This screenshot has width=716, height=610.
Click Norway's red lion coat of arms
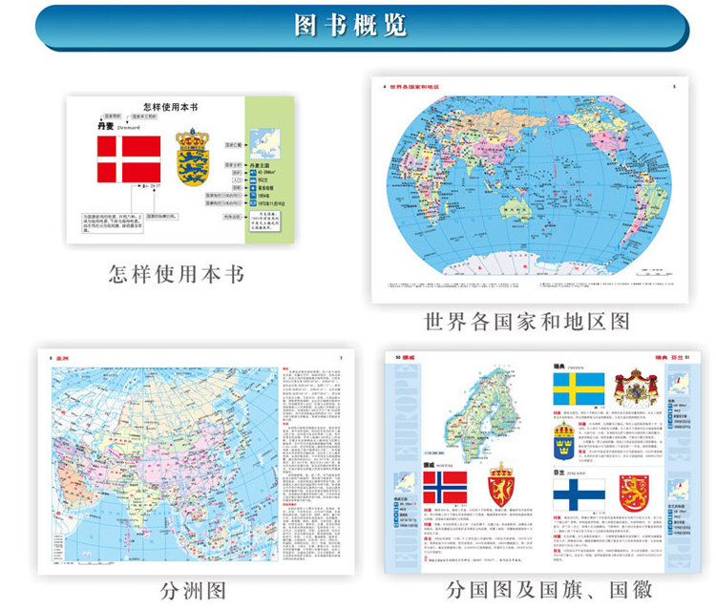pos(501,485)
